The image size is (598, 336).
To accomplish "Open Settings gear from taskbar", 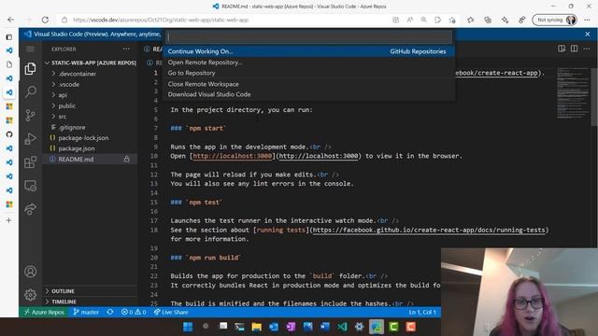I will click(x=359, y=327).
